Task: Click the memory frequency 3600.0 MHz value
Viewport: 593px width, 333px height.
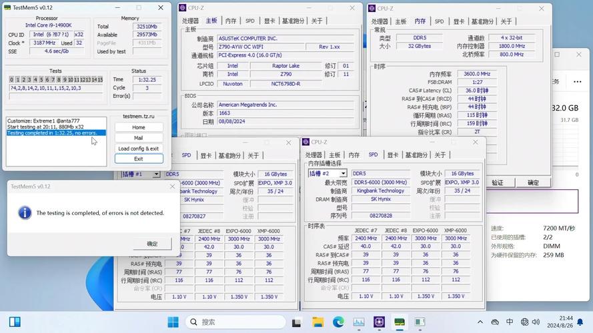Action: click(x=477, y=74)
